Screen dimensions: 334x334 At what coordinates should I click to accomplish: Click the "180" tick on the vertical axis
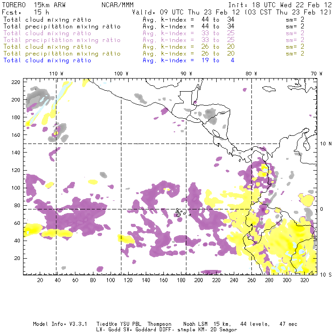tap(16, 117)
